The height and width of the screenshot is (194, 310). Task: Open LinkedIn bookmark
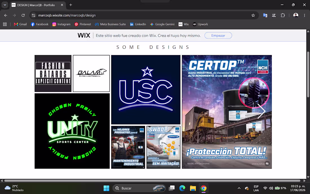[138, 24]
